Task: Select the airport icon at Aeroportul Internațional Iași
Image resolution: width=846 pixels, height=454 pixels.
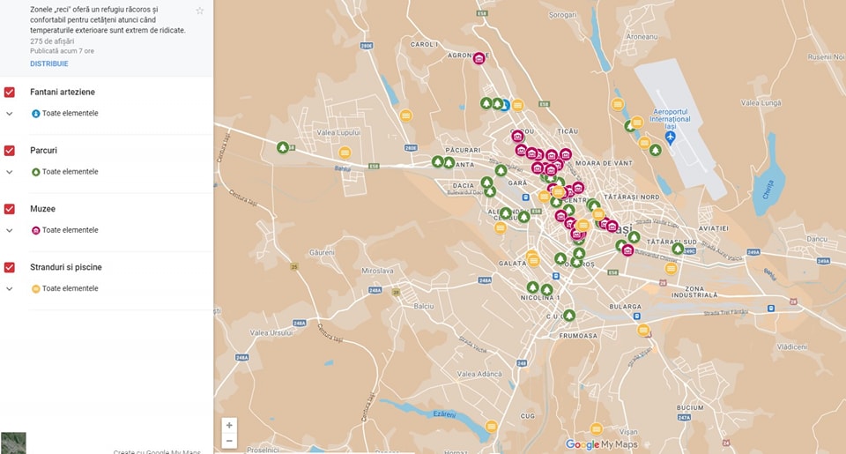Action: tap(670, 137)
